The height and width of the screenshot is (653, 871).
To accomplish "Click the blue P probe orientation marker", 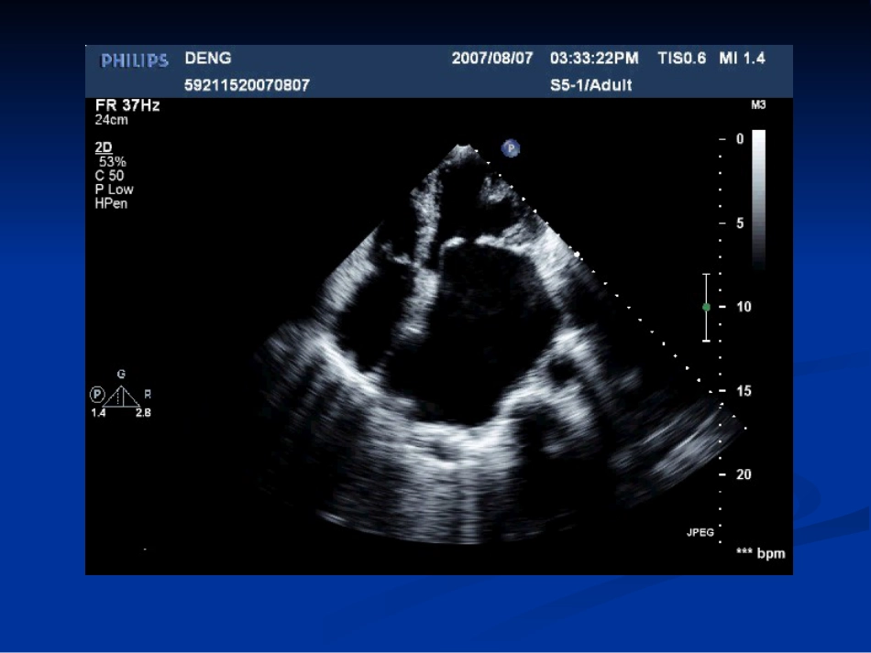I will tap(511, 148).
